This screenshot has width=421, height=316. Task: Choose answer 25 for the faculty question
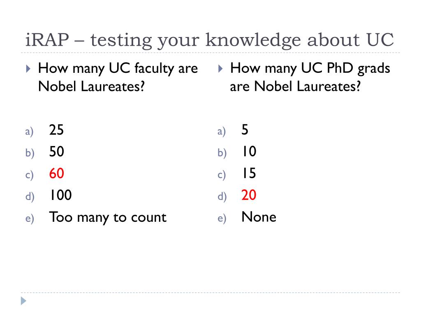click(x=57, y=130)
